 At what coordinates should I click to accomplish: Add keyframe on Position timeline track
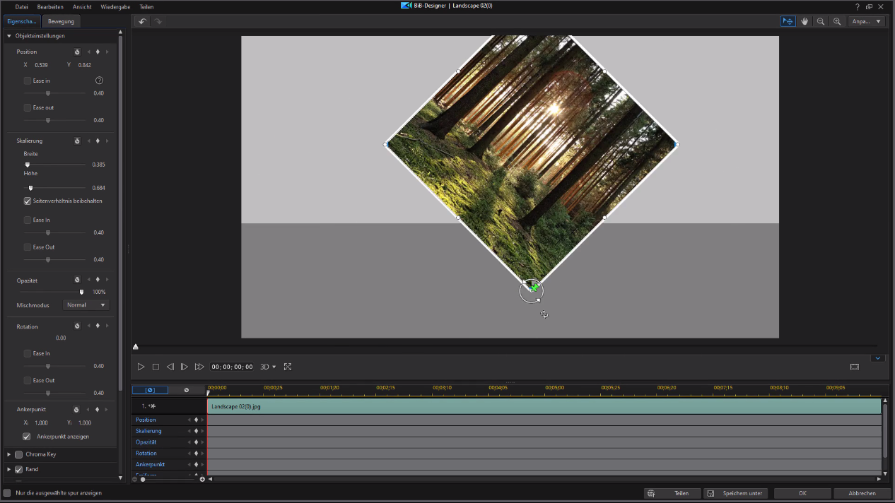click(x=196, y=420)
